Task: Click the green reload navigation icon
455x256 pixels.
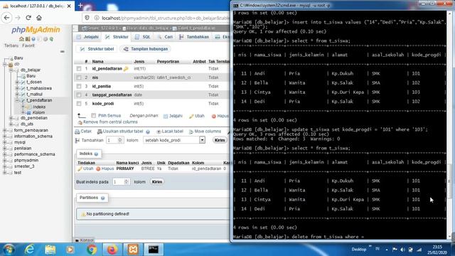Action: 51,39
